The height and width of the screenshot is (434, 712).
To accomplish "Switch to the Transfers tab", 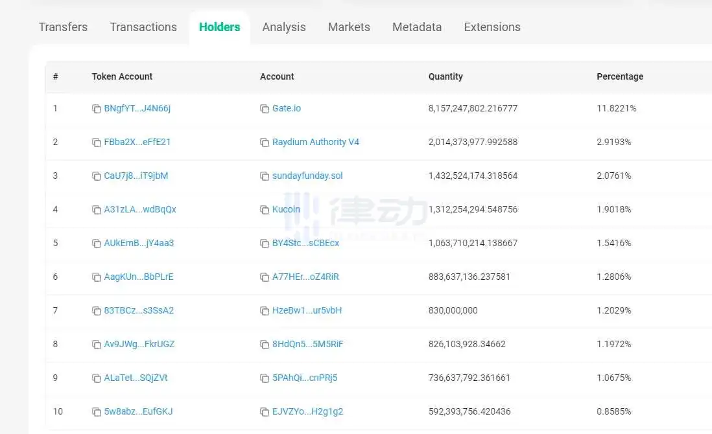I will [x=63, y=27].
